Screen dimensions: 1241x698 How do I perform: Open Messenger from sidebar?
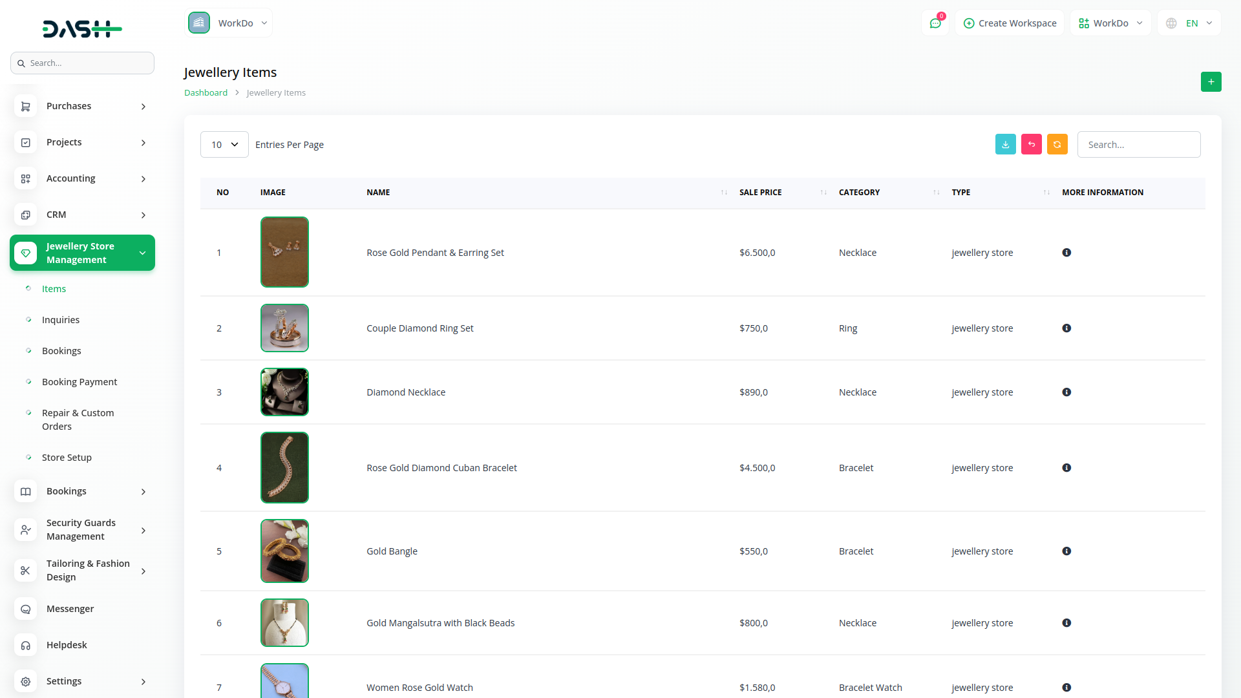tap(70, 609)
